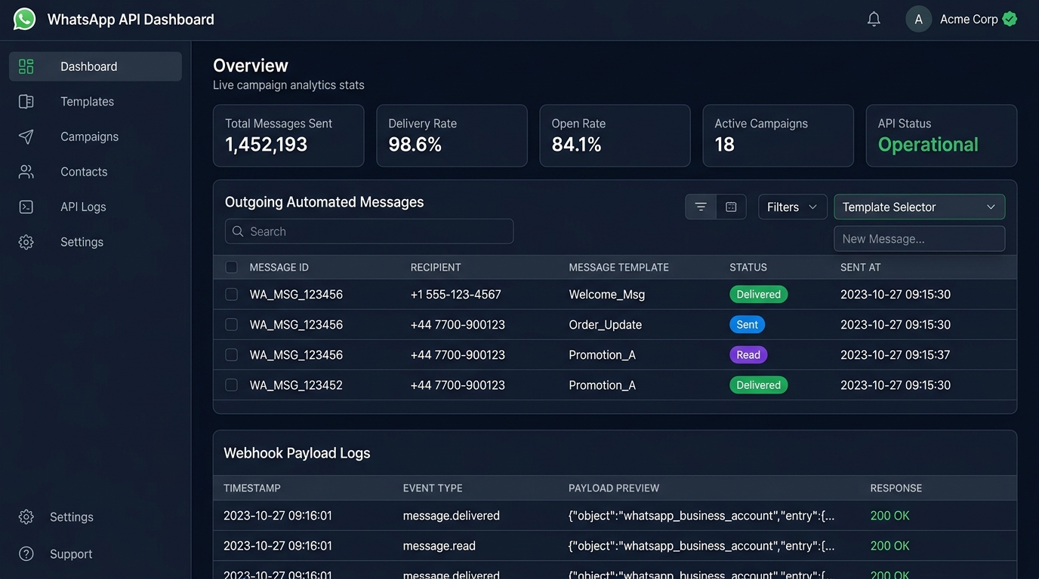Open the Delivery Rate stat card
The width and height of the screenshot is (1039, 579).
tap(452, 136)
